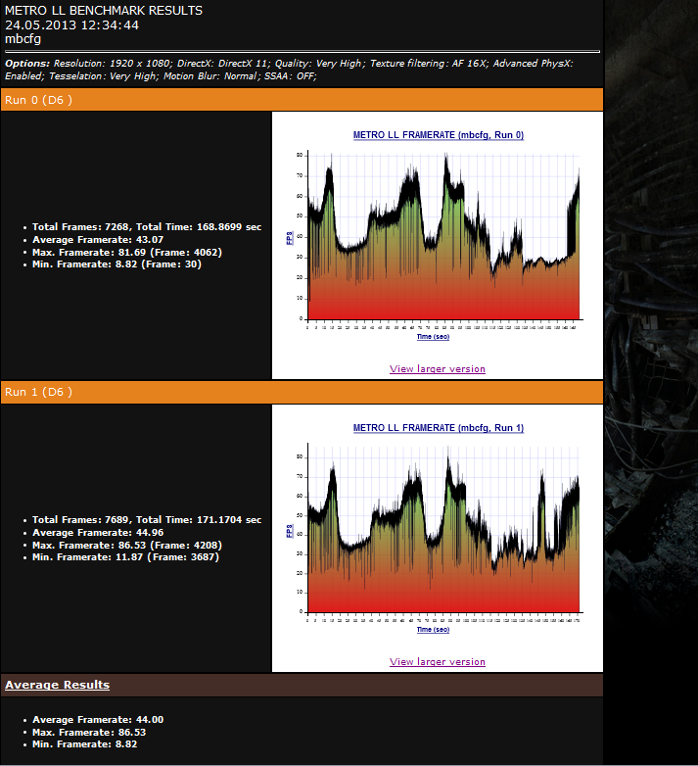Click 'Tesselation: Very High' option text
Viewport: 698px width, 766px height.
pyautogui.click(x=103, y=76)
